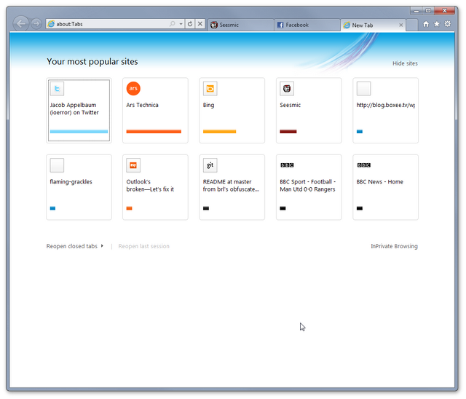Viewport: 466px width, 399px height.
Task: Open the Ars Technica site tile
Action: point(155,110)
